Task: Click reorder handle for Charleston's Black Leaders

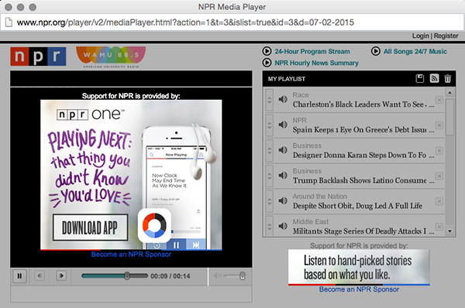Action: (x=269, y=100)
